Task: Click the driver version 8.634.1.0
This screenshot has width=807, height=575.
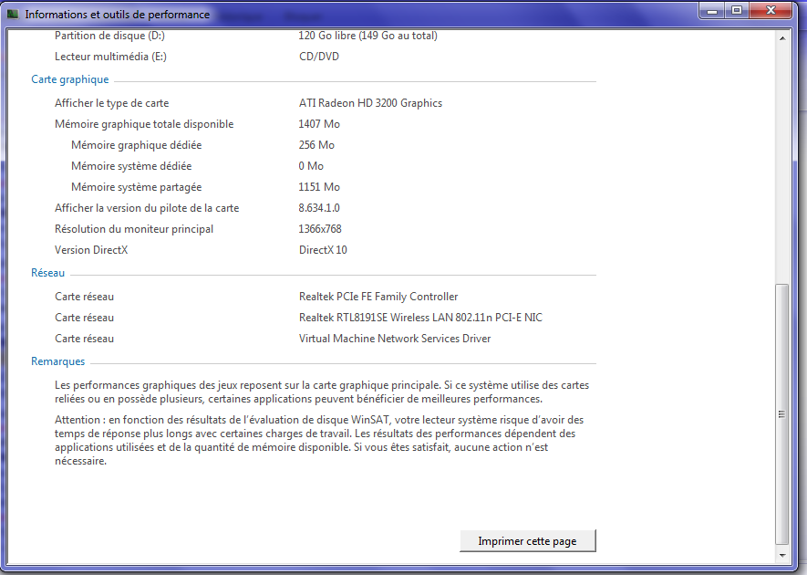Action: pyautogui.click(x=319, y=208)
